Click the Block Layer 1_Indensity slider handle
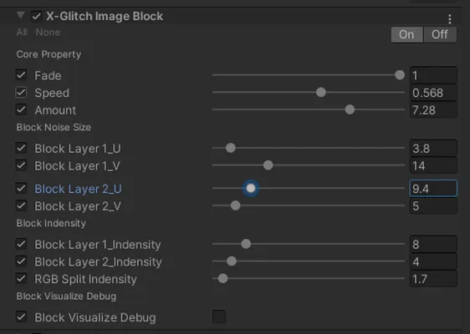The image size is (470, 334). [246, 244]
